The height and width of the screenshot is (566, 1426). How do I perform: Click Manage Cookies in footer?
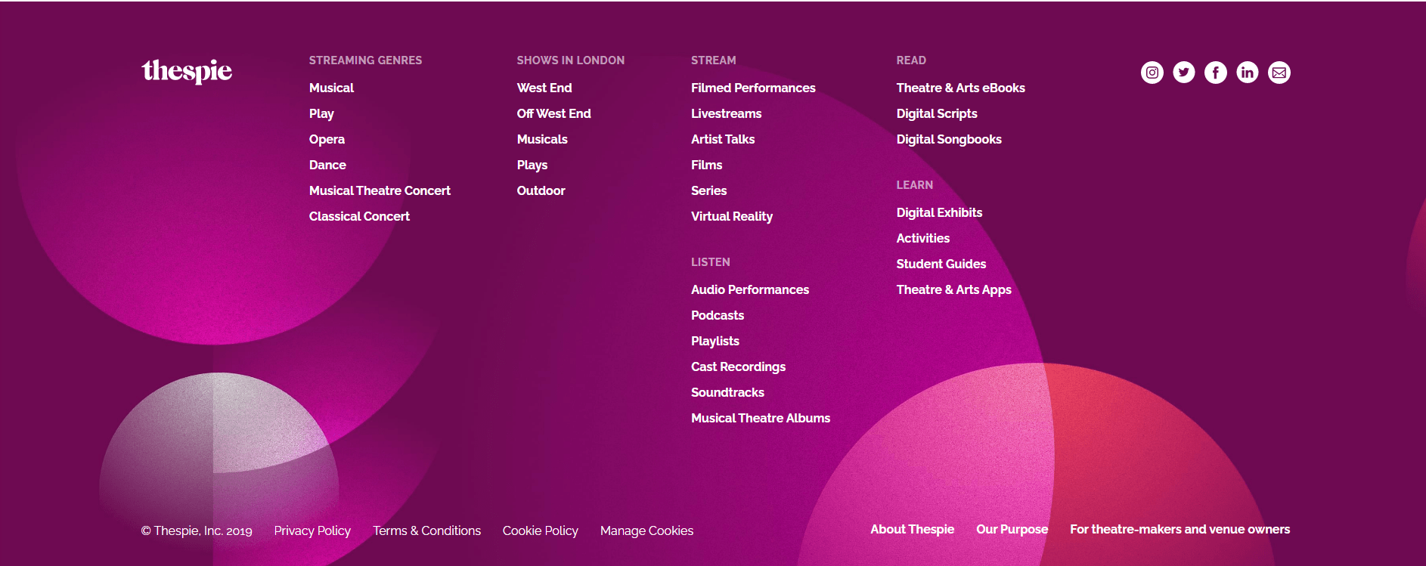tap(646, 530)
